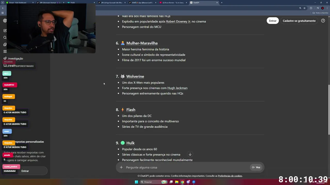The image size is (330, 185).
Task: Open Chrome from the taskbar
Action: [182, 182]
